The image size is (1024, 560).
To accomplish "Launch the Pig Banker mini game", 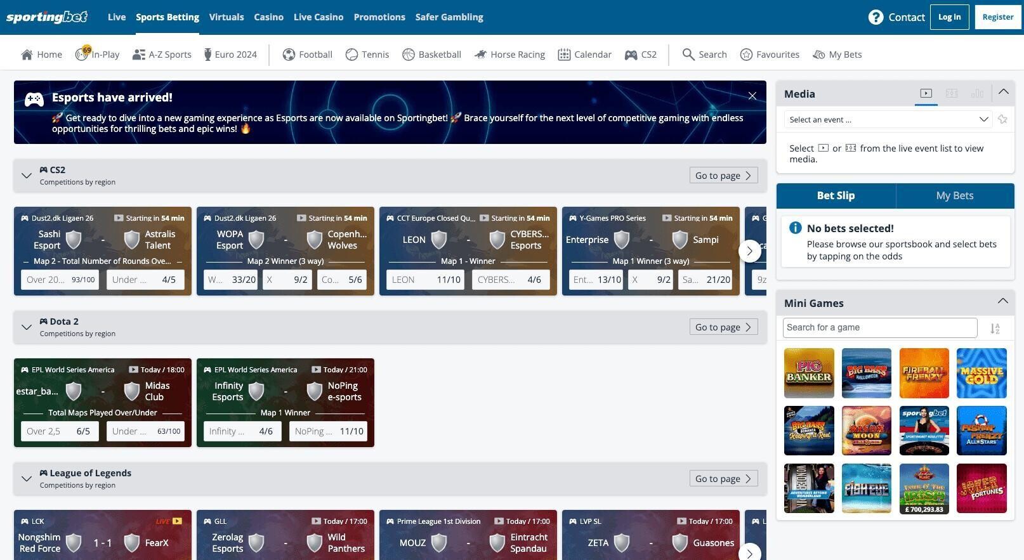I will click(x=809, y=373).
